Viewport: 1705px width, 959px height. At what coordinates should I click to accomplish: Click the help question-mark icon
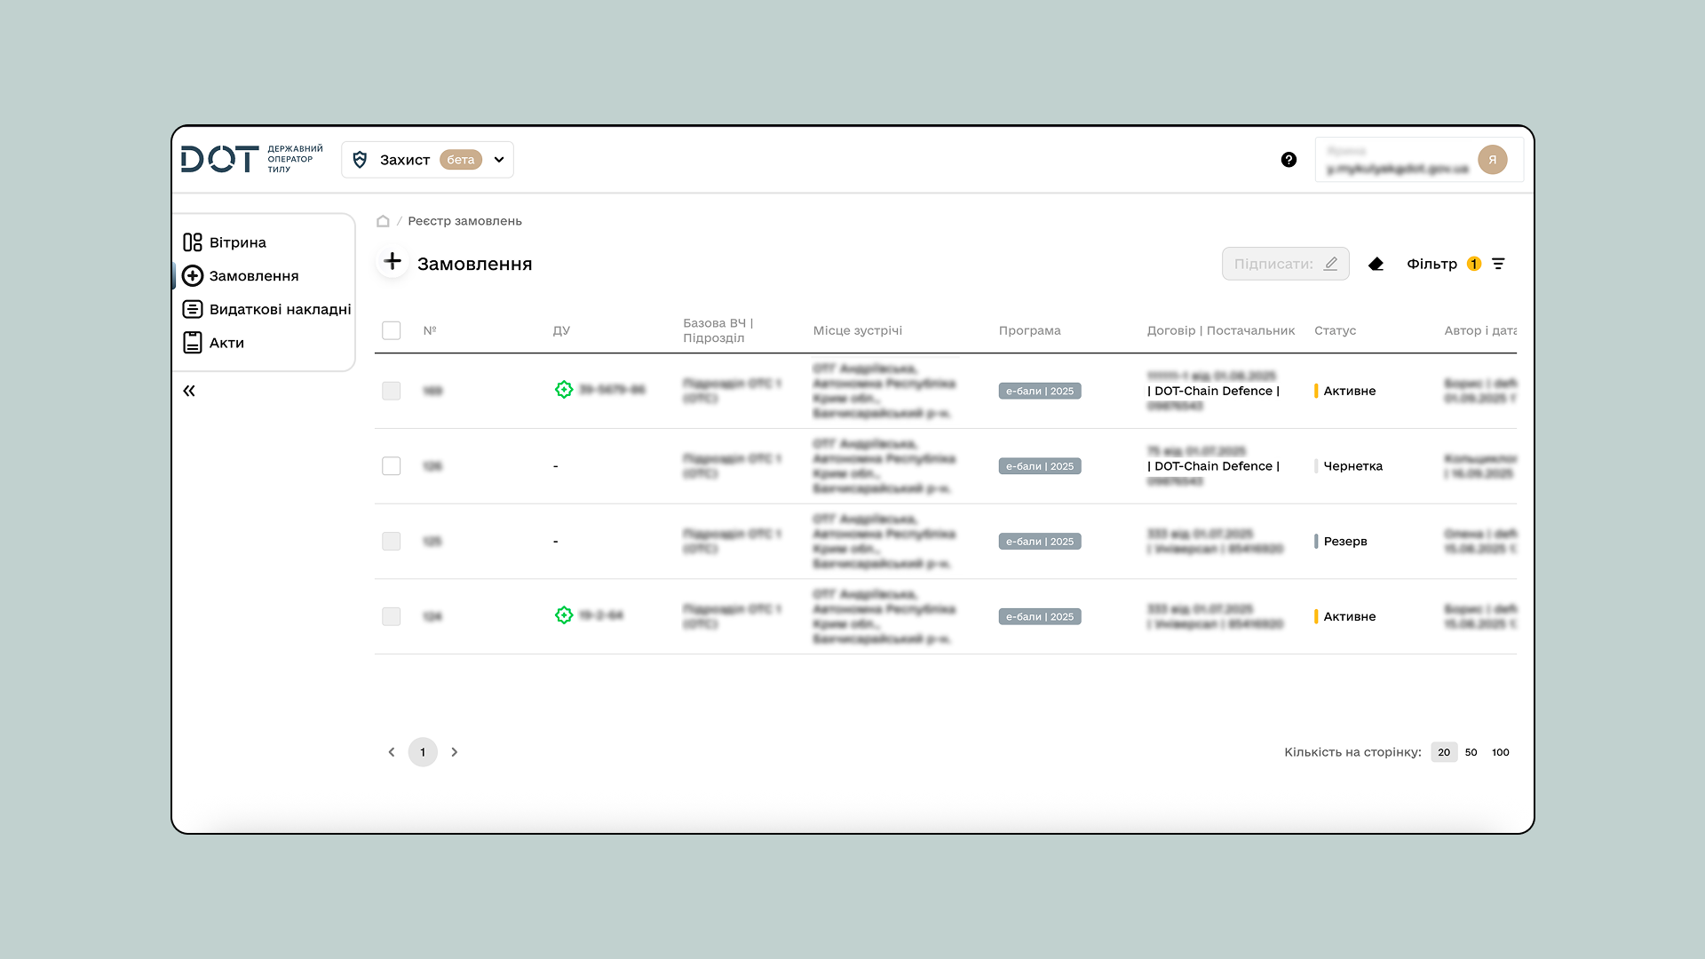tap(1289, 160)
